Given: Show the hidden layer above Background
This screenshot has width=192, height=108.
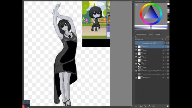Looking at the screenshot, I should pos(136,74).
